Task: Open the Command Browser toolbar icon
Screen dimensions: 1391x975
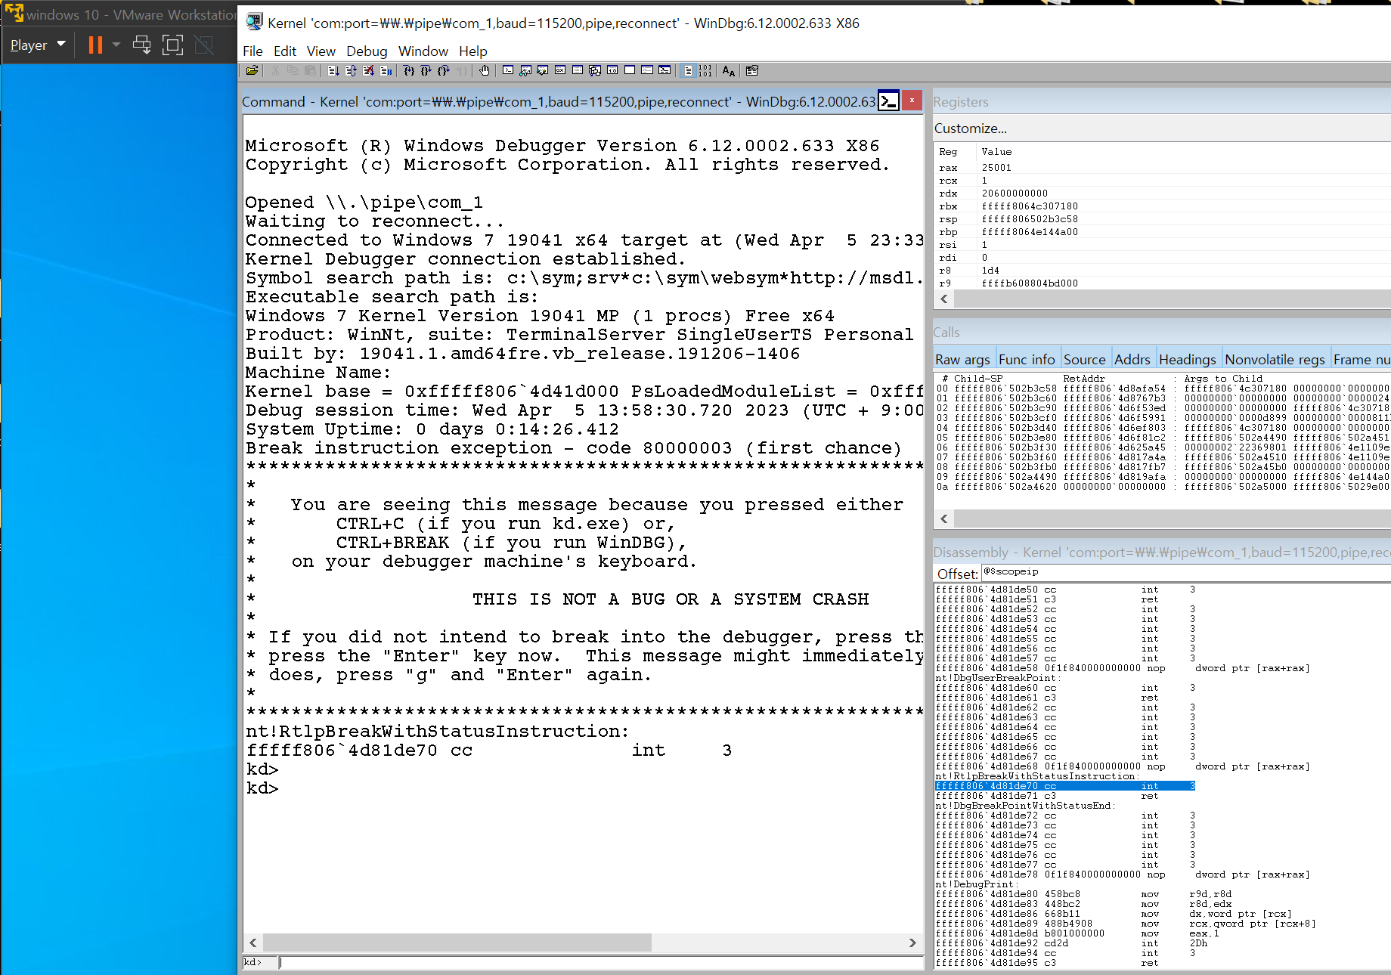Action: pos(665,70)
